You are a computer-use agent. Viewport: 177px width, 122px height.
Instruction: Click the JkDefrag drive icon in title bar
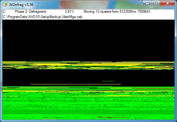5,4
